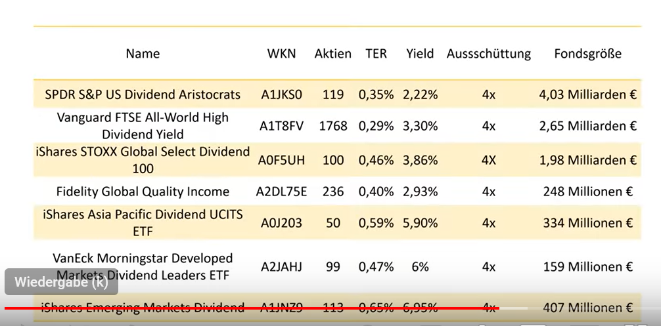This screenshot has height=326, width=661.
Task: Select the Aktien value '119'
Action: pyautogui.click(x=333, y=94)
